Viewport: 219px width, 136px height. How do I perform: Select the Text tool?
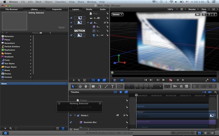pyautogui.click(x=112, y=86)
